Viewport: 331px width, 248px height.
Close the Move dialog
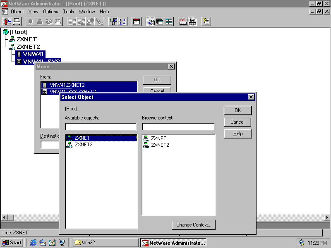pos(171,67)
